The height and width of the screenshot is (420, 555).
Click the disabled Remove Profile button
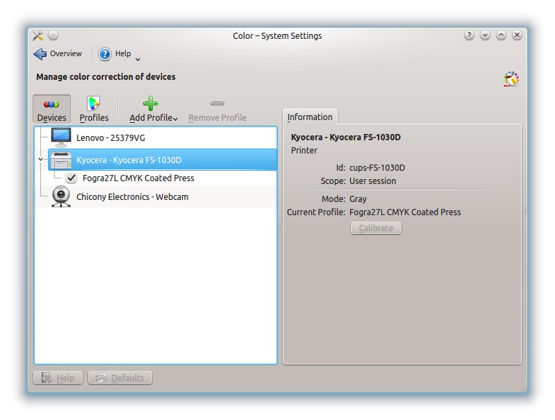pos(217,109)
